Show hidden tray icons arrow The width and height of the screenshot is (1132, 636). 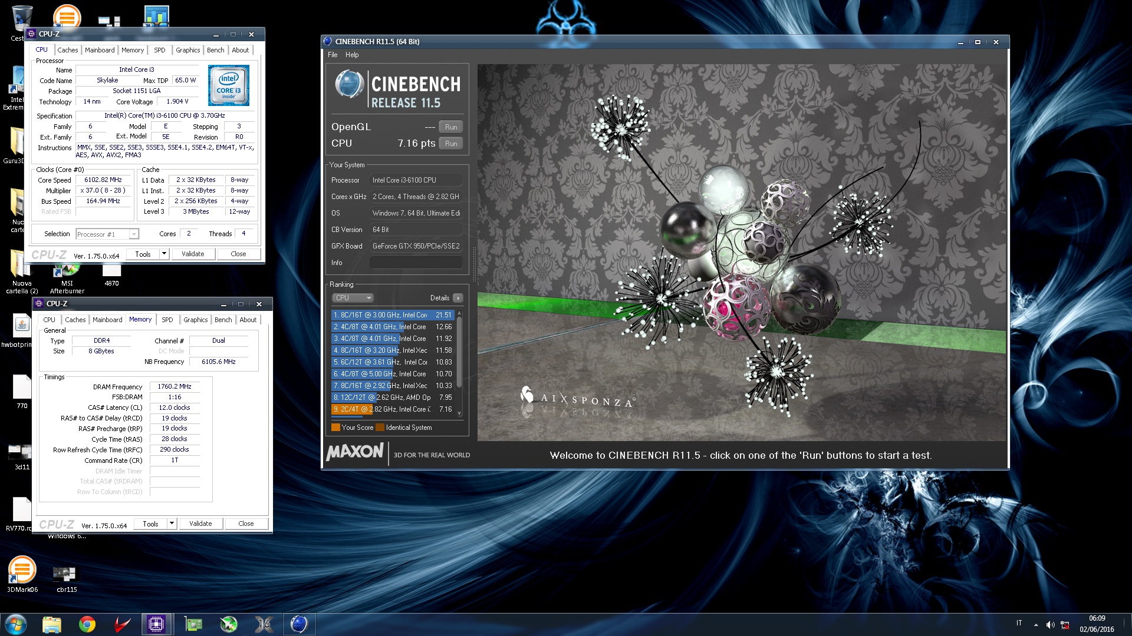click(x=1036, y=625)
